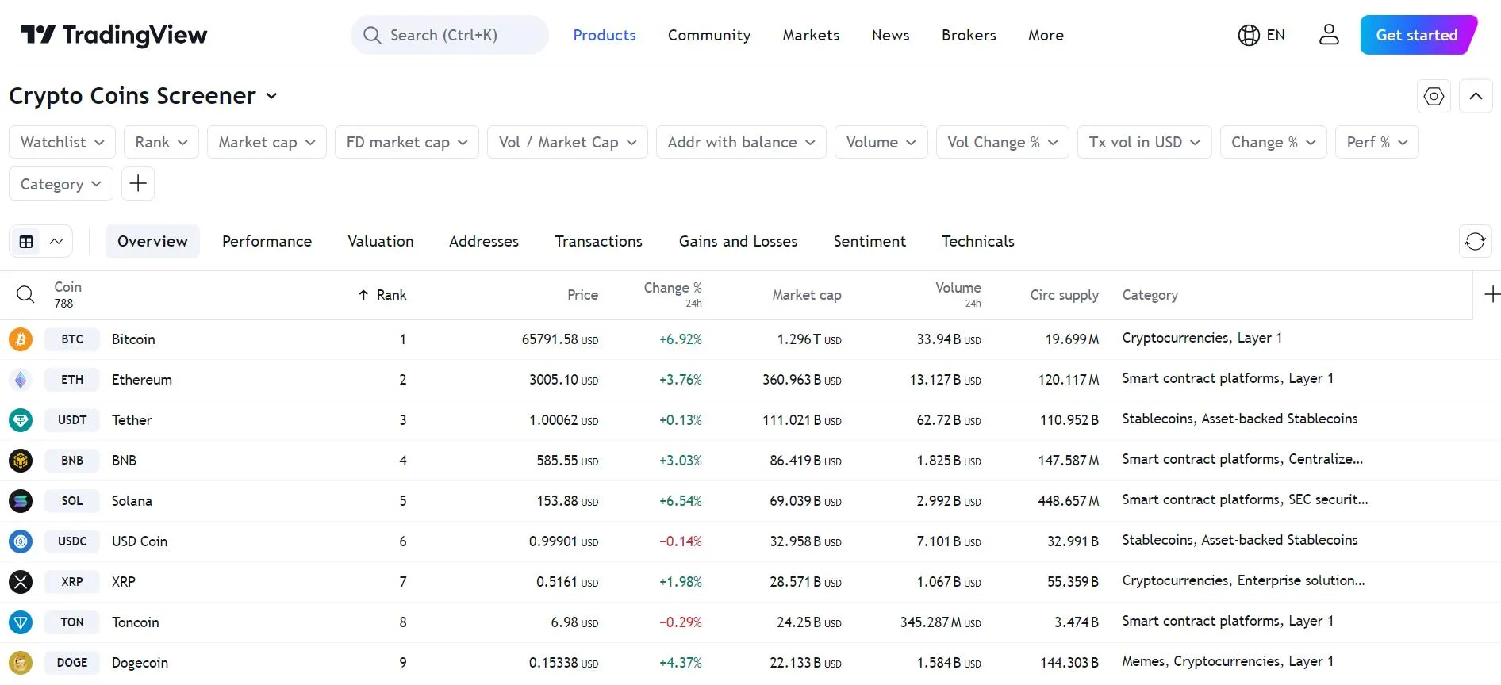Sort by the Market cap column header
The height and width of the screenshot is (685, 1501).
click(x=807, y=295)
